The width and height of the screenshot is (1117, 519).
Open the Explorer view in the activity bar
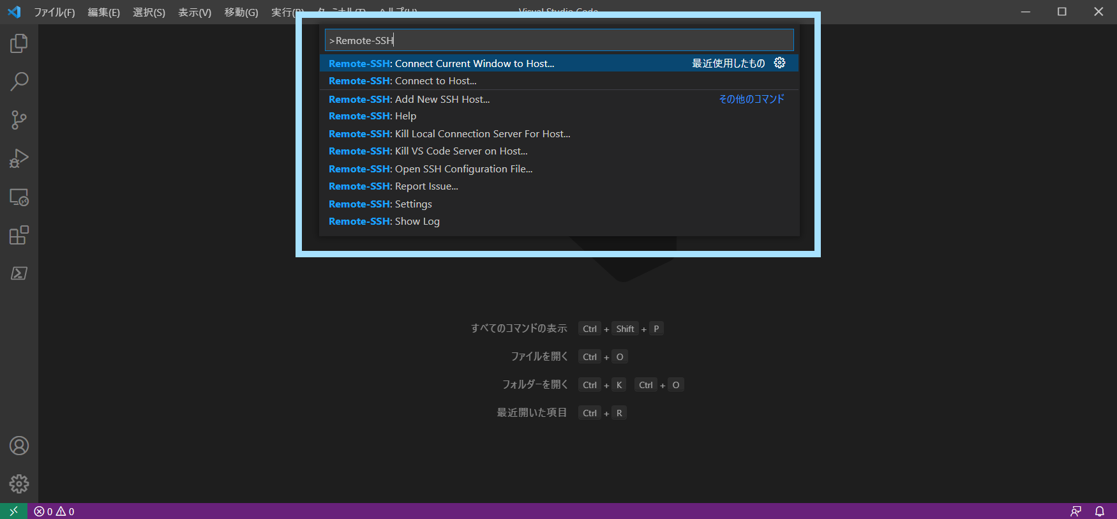[19, 43]
